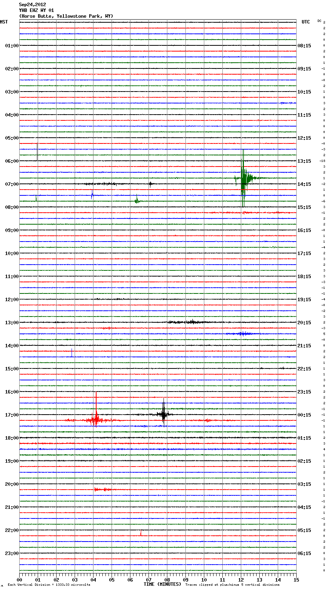Select the 07:00 MST row label

(x=12, y=184)
